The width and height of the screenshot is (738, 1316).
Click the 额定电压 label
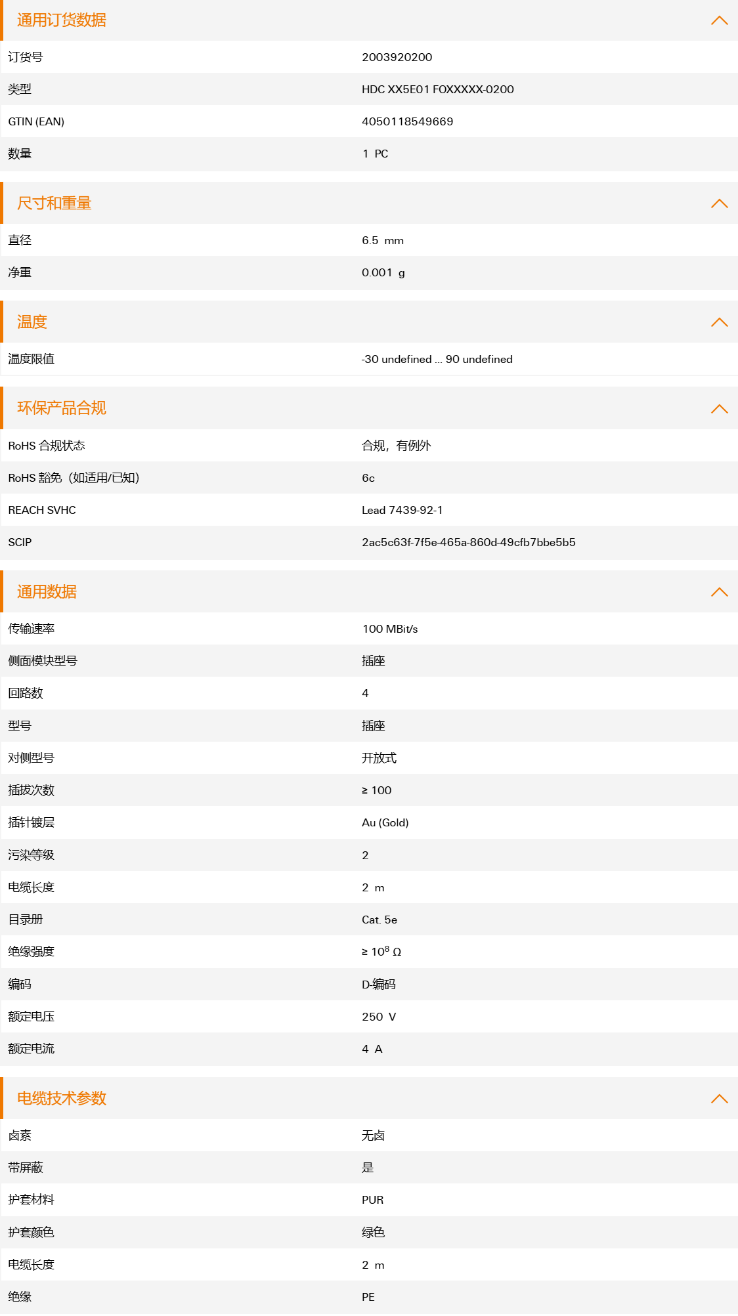click(x=32, y=1017)
